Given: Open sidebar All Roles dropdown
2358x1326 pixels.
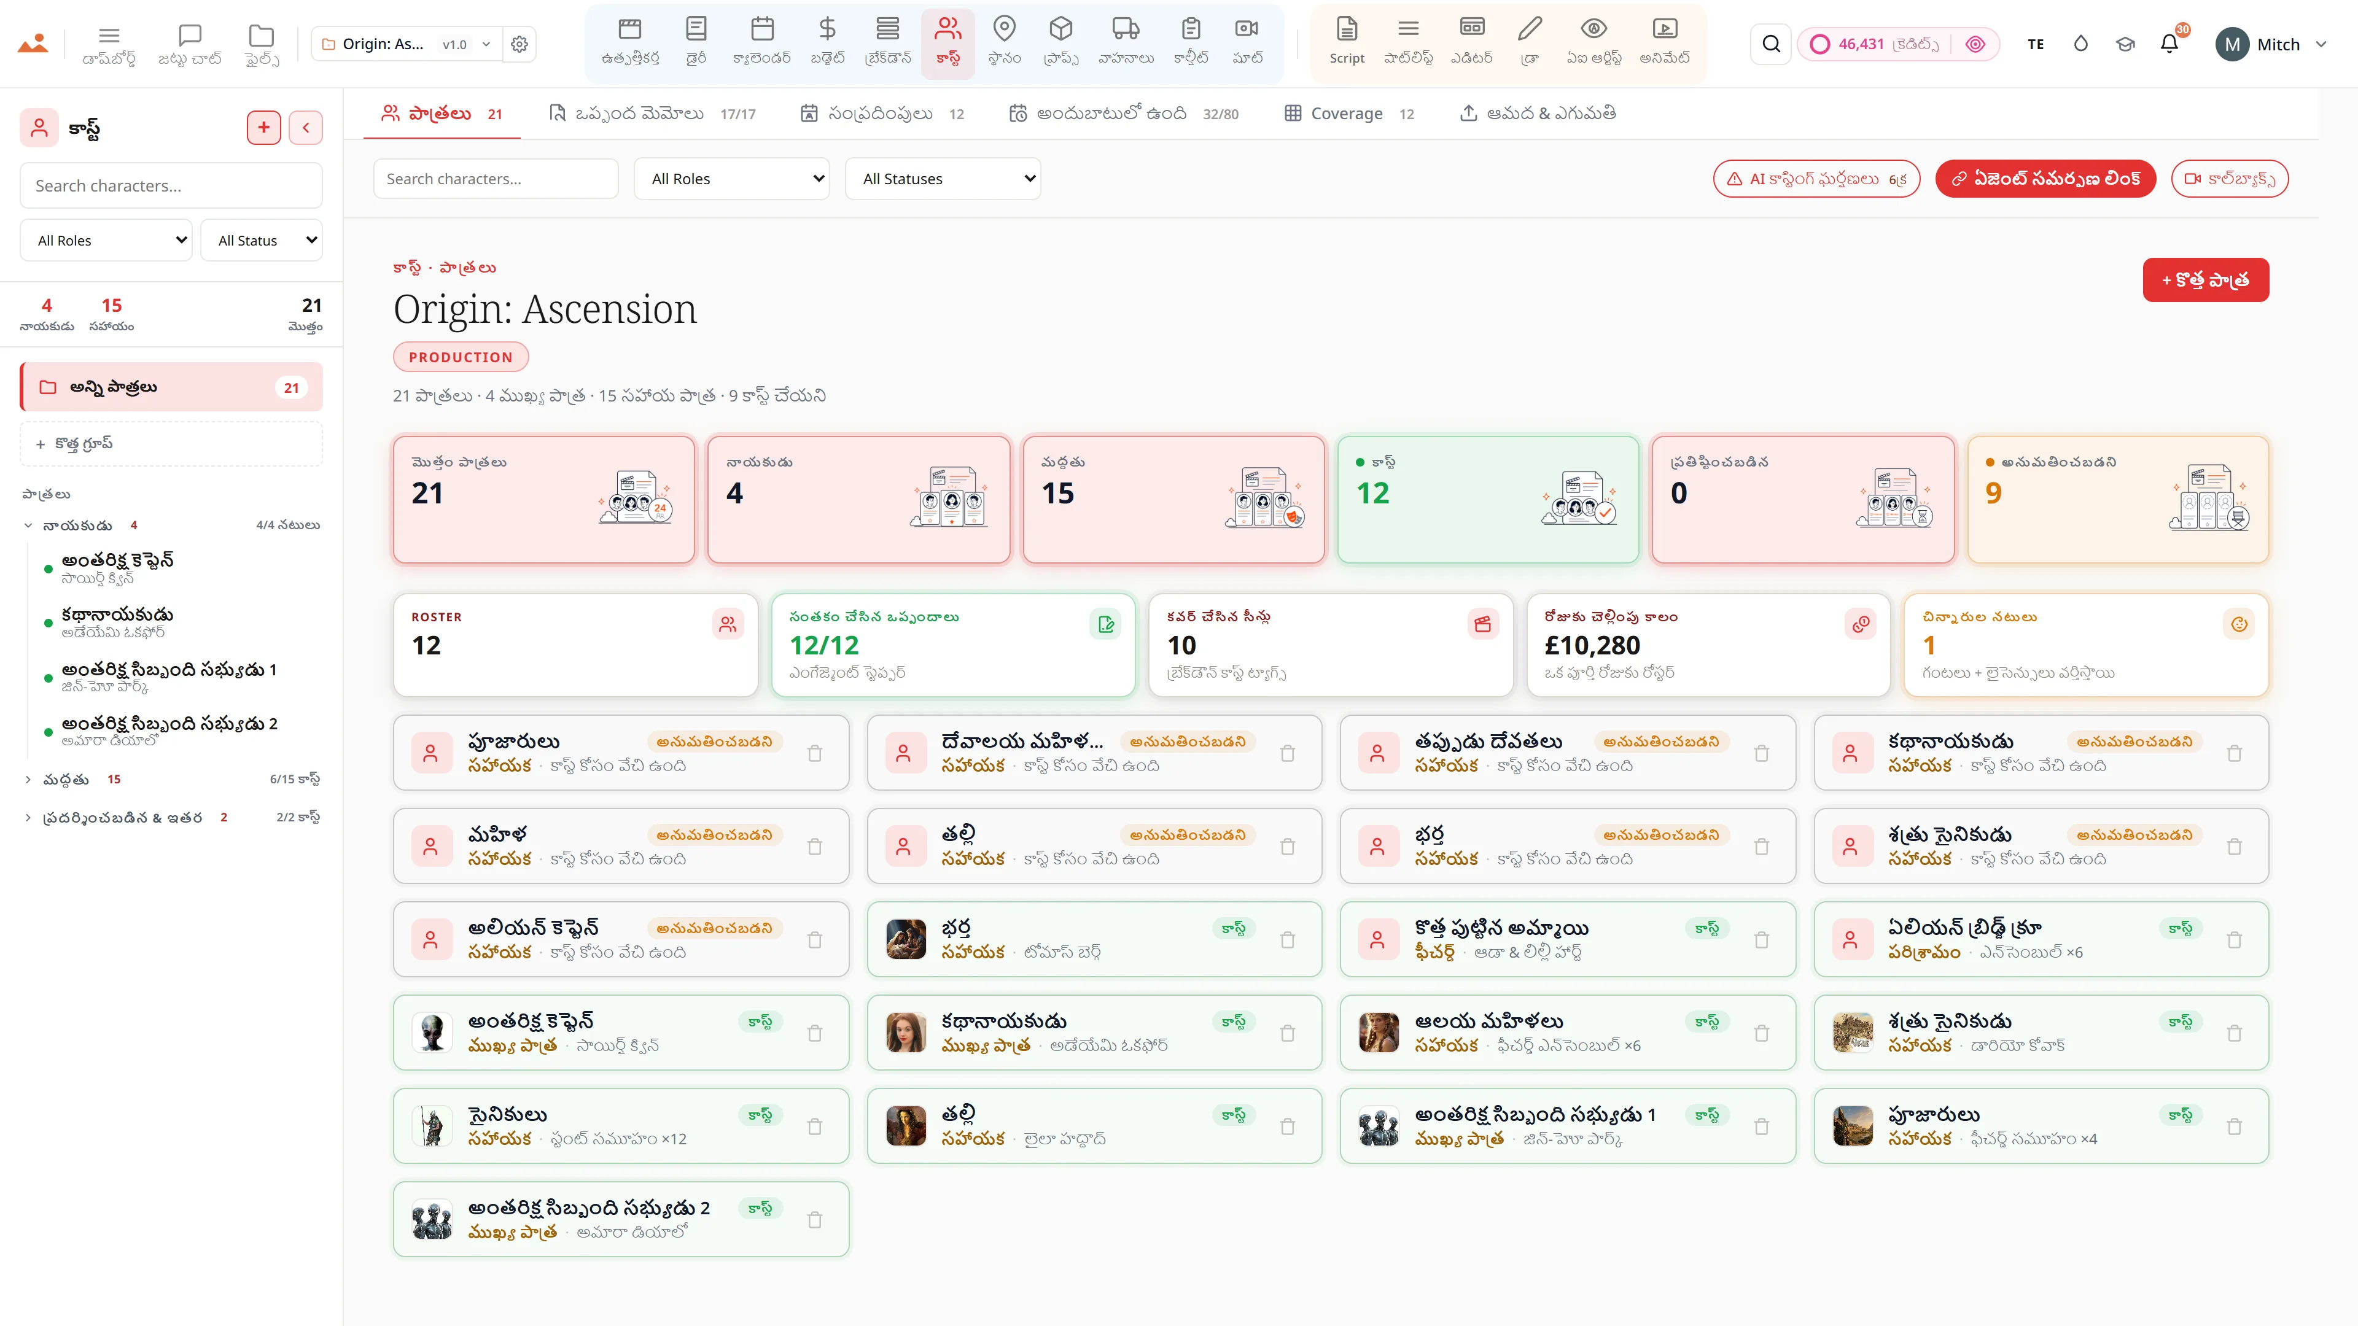Looking at the screenshot, I should (x=106, y=240).
